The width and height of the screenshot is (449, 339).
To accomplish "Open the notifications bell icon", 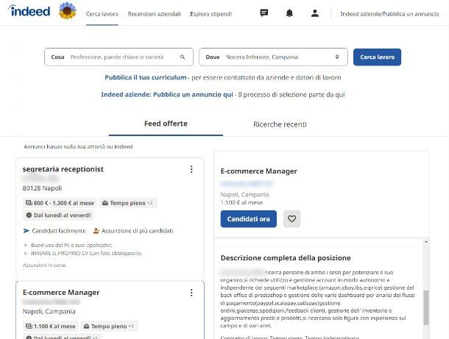I will click(289, 13).
